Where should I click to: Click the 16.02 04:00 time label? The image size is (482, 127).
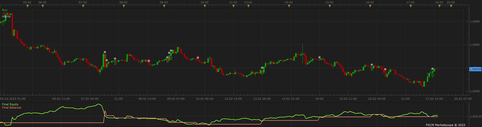[x=377, y=99]
